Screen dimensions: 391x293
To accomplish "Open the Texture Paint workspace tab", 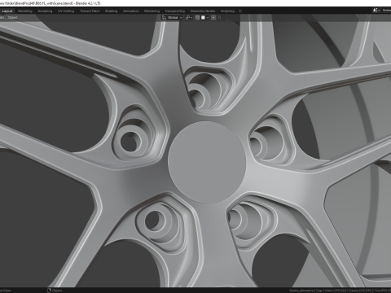I will 90,11.
